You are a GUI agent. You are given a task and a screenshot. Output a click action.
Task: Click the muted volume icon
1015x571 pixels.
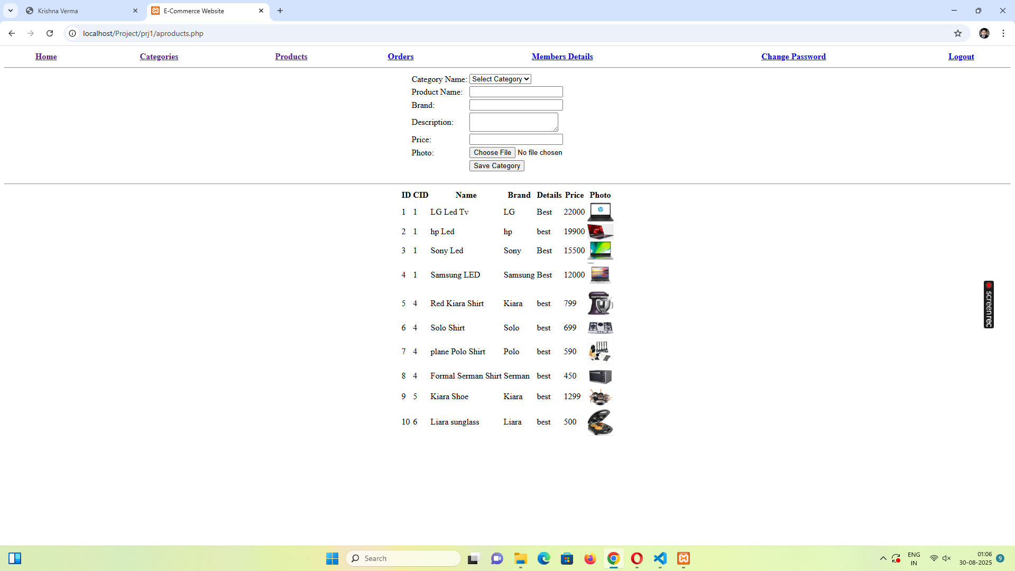pyautogui.click(x=947, y=558)
